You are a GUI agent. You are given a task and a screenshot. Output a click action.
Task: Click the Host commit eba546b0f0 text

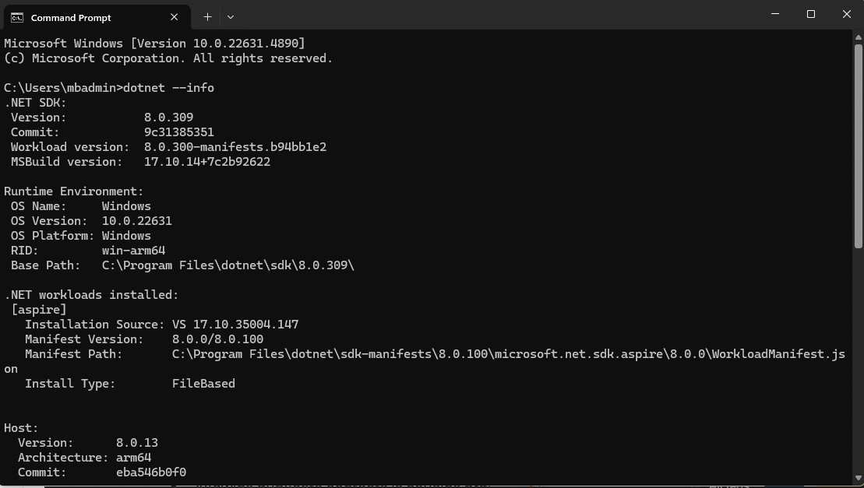pos(151,472)
